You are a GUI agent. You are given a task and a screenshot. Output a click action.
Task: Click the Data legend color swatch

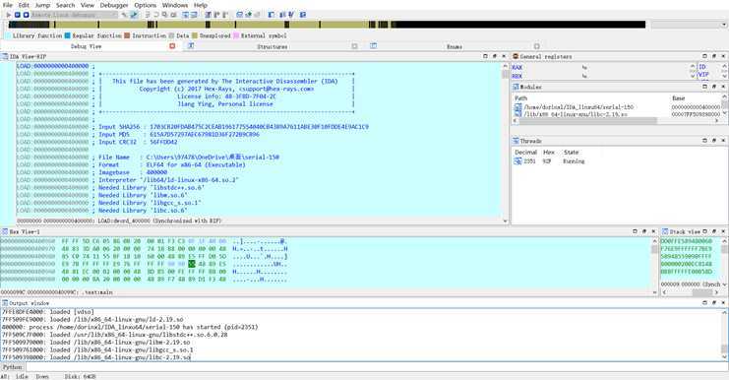click(x=171, y=35)
